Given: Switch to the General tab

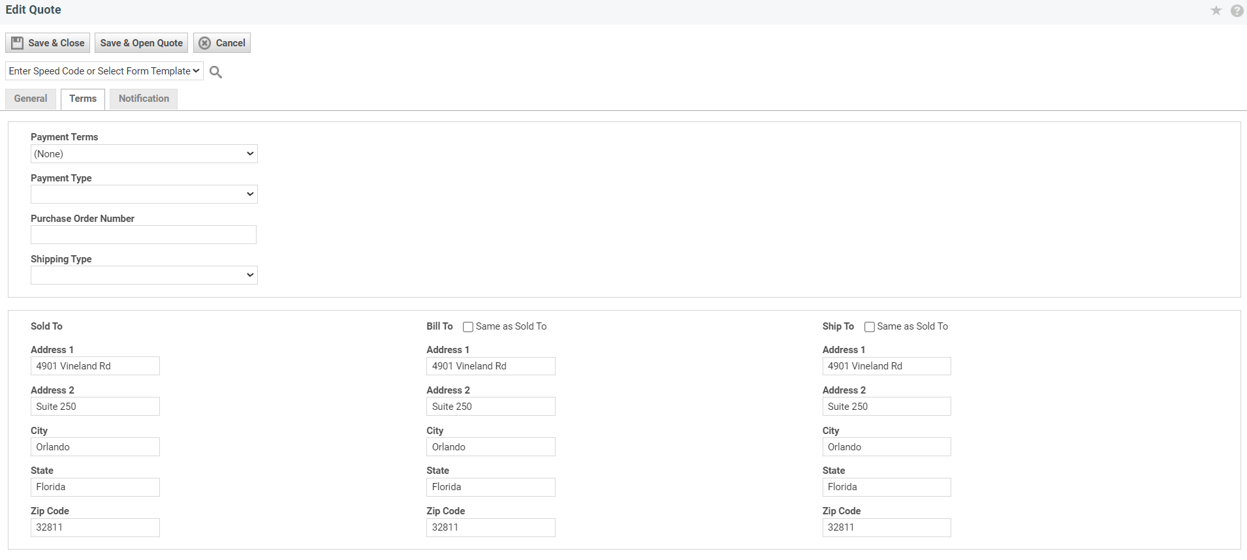Looking at the screenshot, I should [x=31, y=99].
